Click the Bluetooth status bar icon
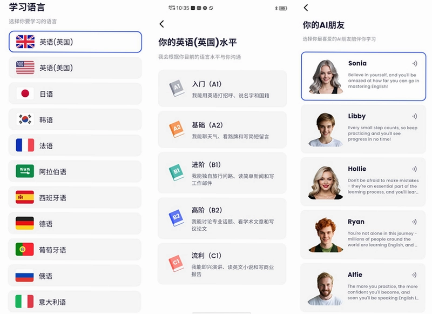This screenshot has width=432, height=314. [276, 8]
